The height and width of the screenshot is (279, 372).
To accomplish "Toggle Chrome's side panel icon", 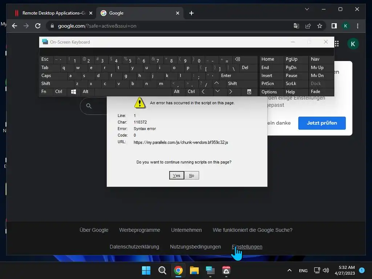I will tap(334, 26).
